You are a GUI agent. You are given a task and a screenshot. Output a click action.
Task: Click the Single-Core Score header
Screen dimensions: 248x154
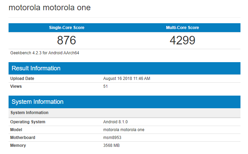[x=67, y=28]
